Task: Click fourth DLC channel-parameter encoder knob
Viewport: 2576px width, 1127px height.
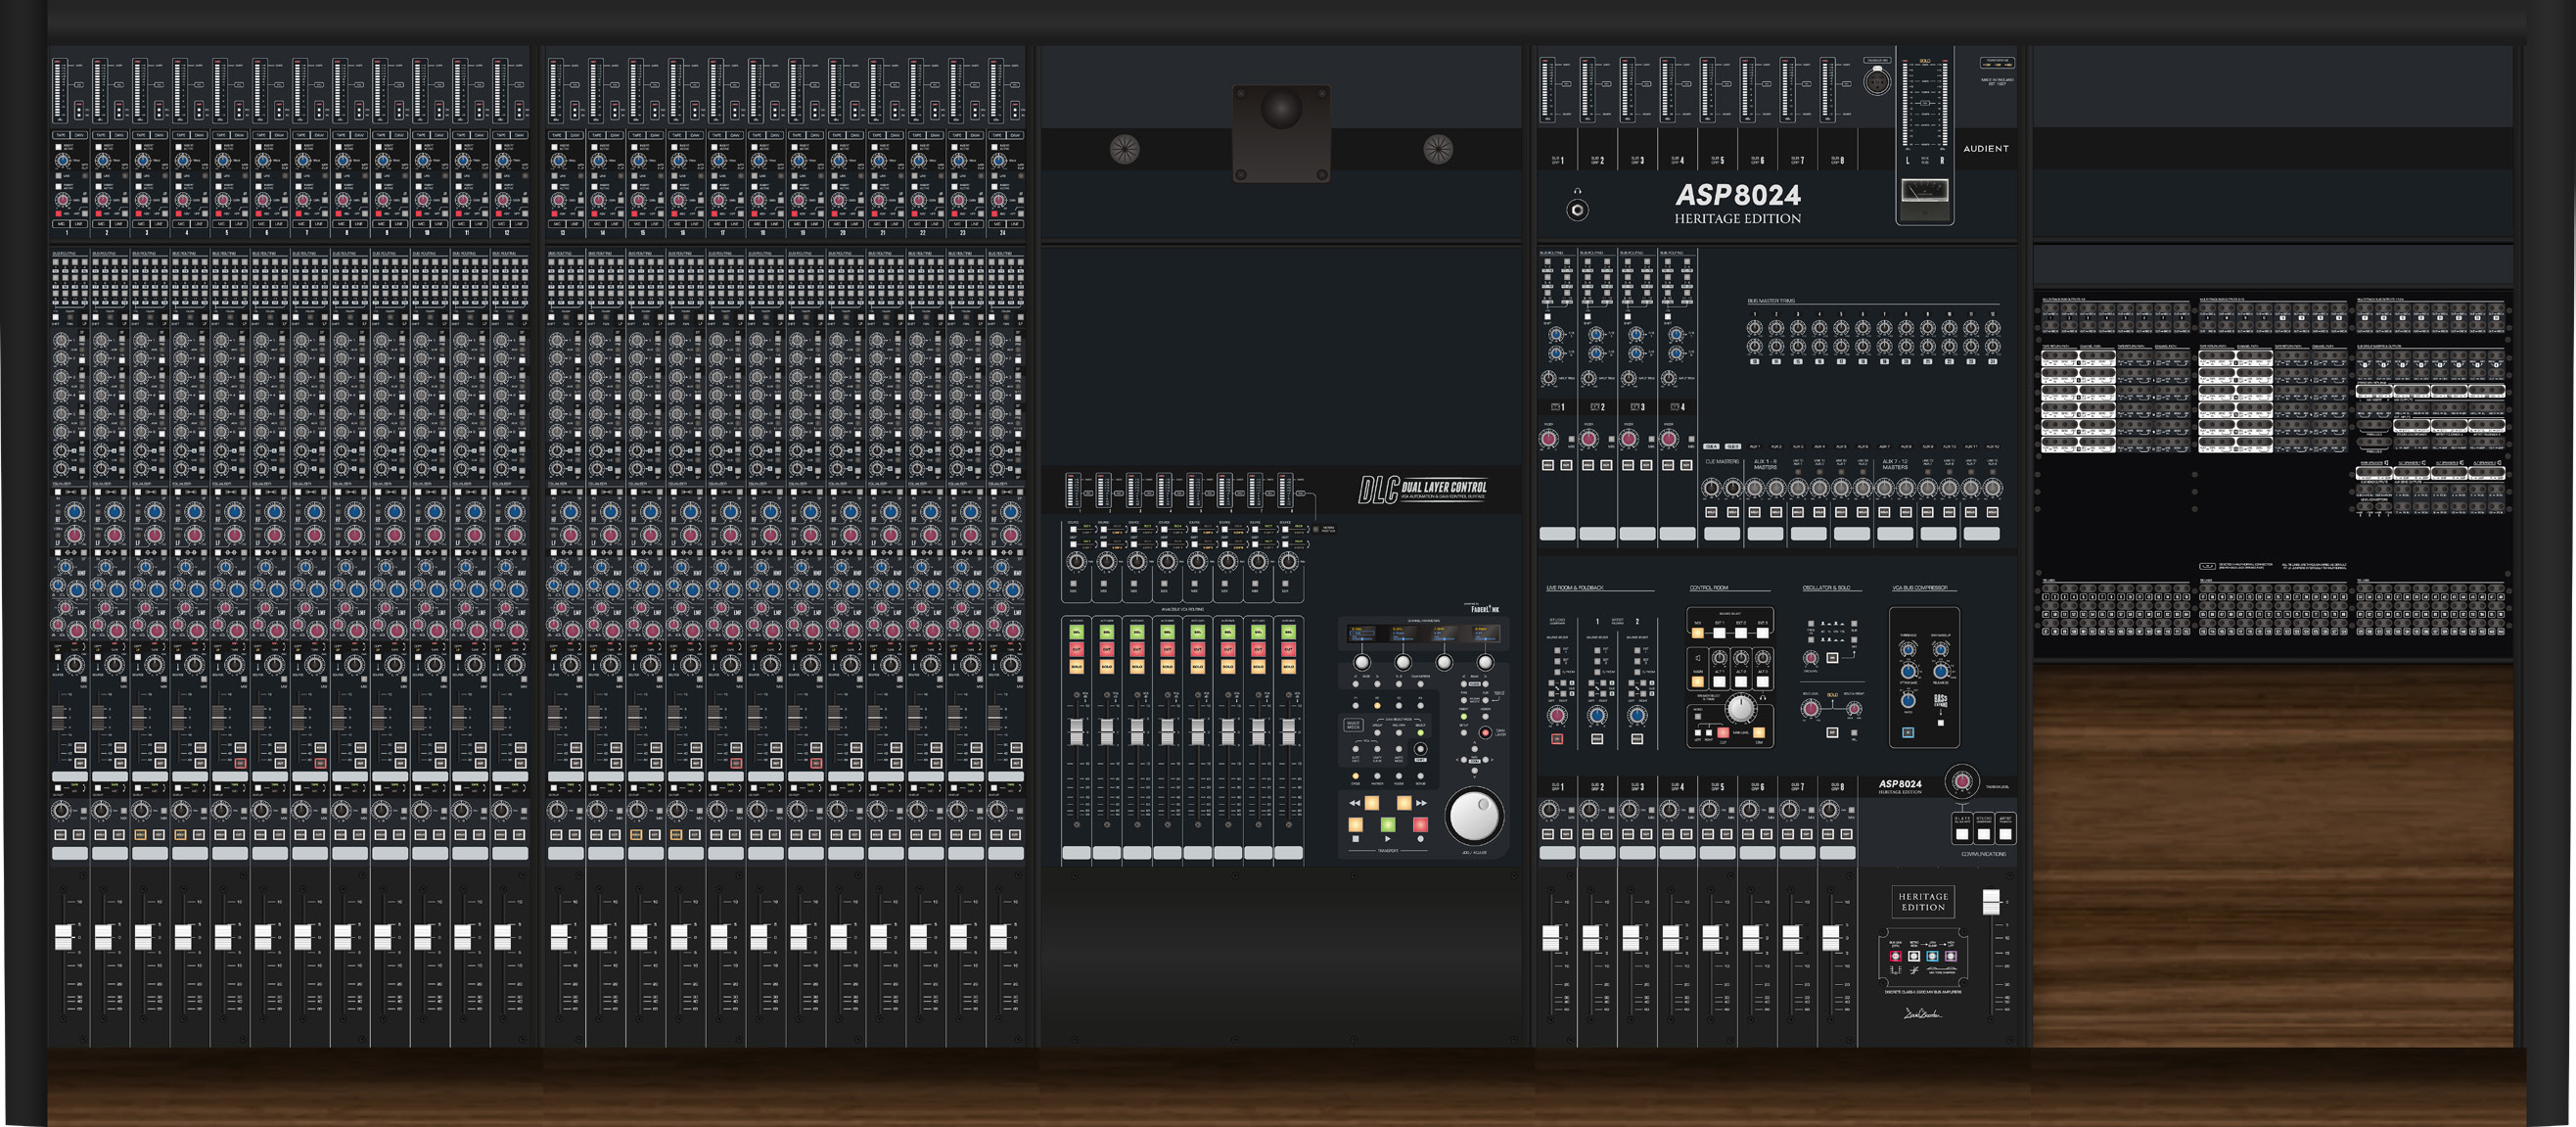Action: click(1486, 663)
